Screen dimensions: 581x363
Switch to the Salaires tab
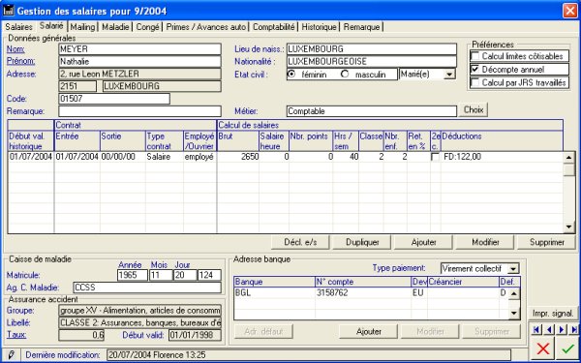pyautogui.click(x=19, y=27)
